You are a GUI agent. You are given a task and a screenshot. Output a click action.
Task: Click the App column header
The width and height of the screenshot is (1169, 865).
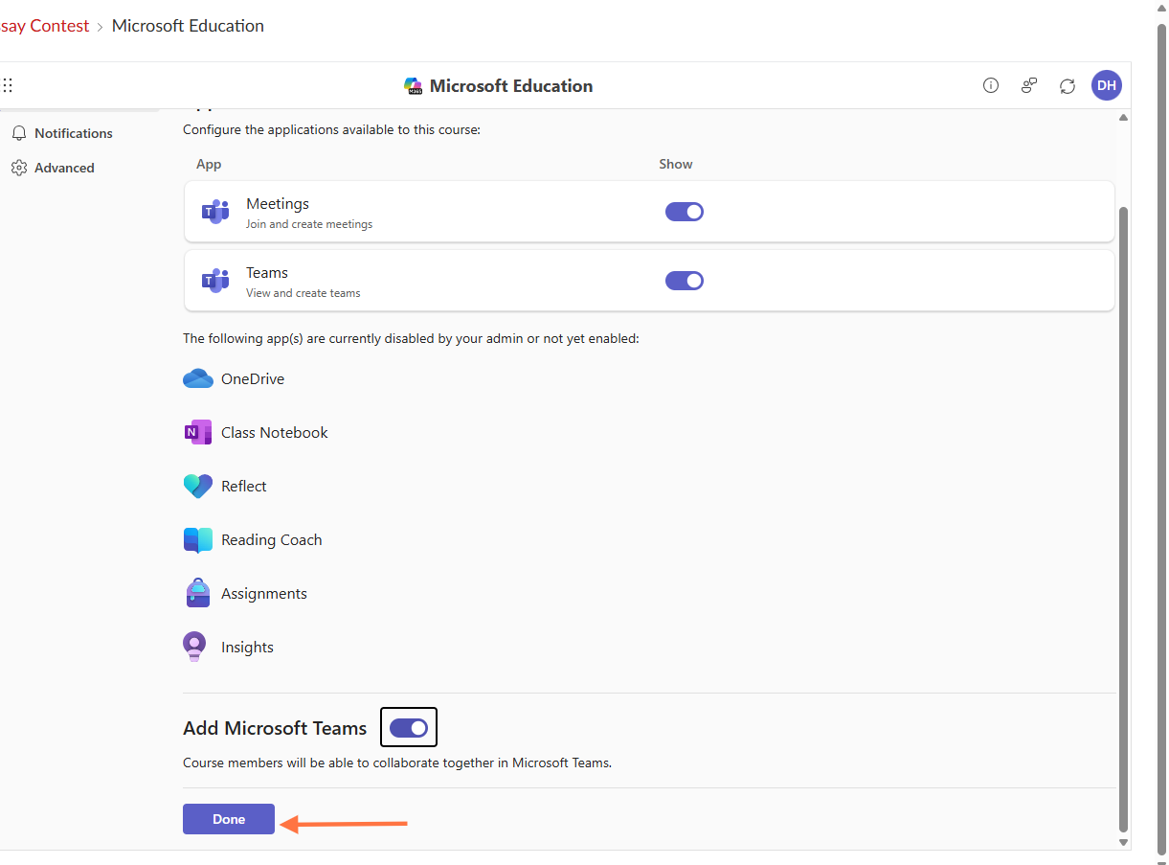point(209,164)
